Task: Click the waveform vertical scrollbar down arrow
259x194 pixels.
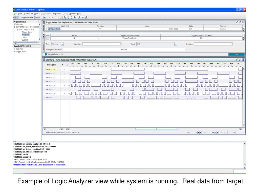Action: 244,126
